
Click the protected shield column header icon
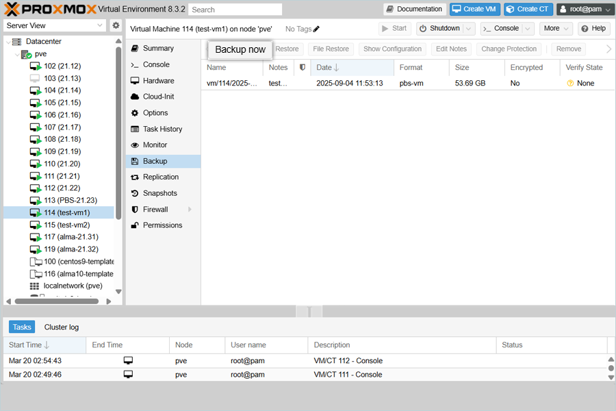303,68
